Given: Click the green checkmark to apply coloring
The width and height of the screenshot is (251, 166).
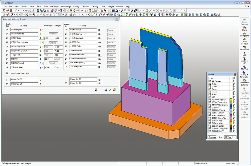Looking at the screenshot, I should click(x=110, y=90).
